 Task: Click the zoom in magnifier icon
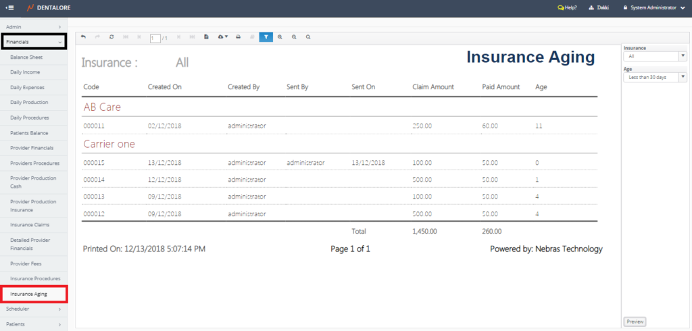click(280, 37)
